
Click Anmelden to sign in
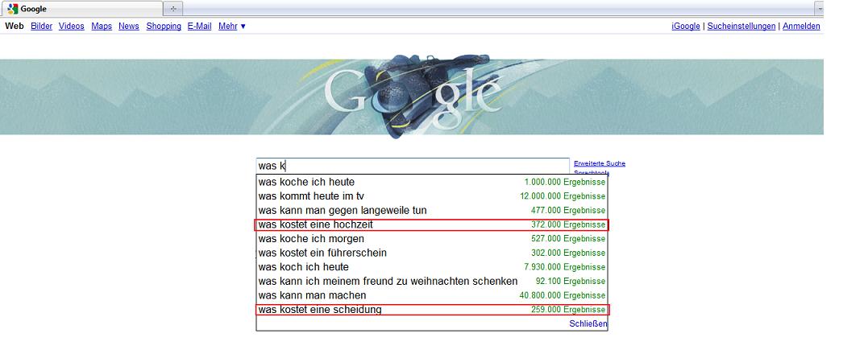[801, 27]
